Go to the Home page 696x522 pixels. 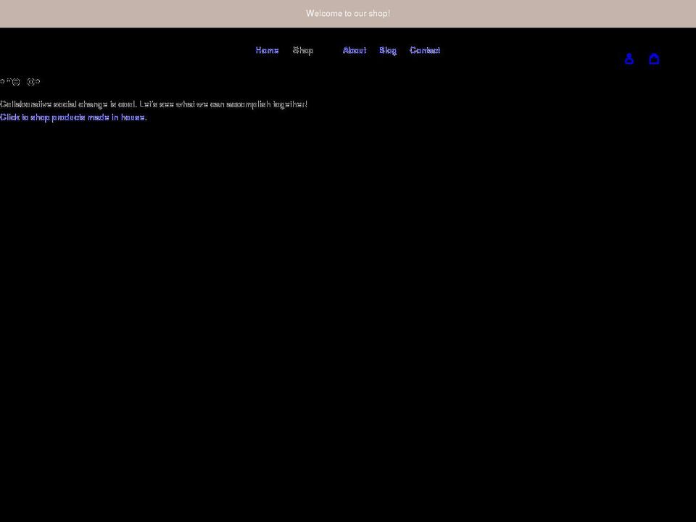click(x=268, y=51)
